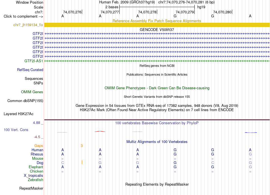Select the X_tropicalis species row label
The width and height of the screenshot is (270, 195).
tap(34, 176)
